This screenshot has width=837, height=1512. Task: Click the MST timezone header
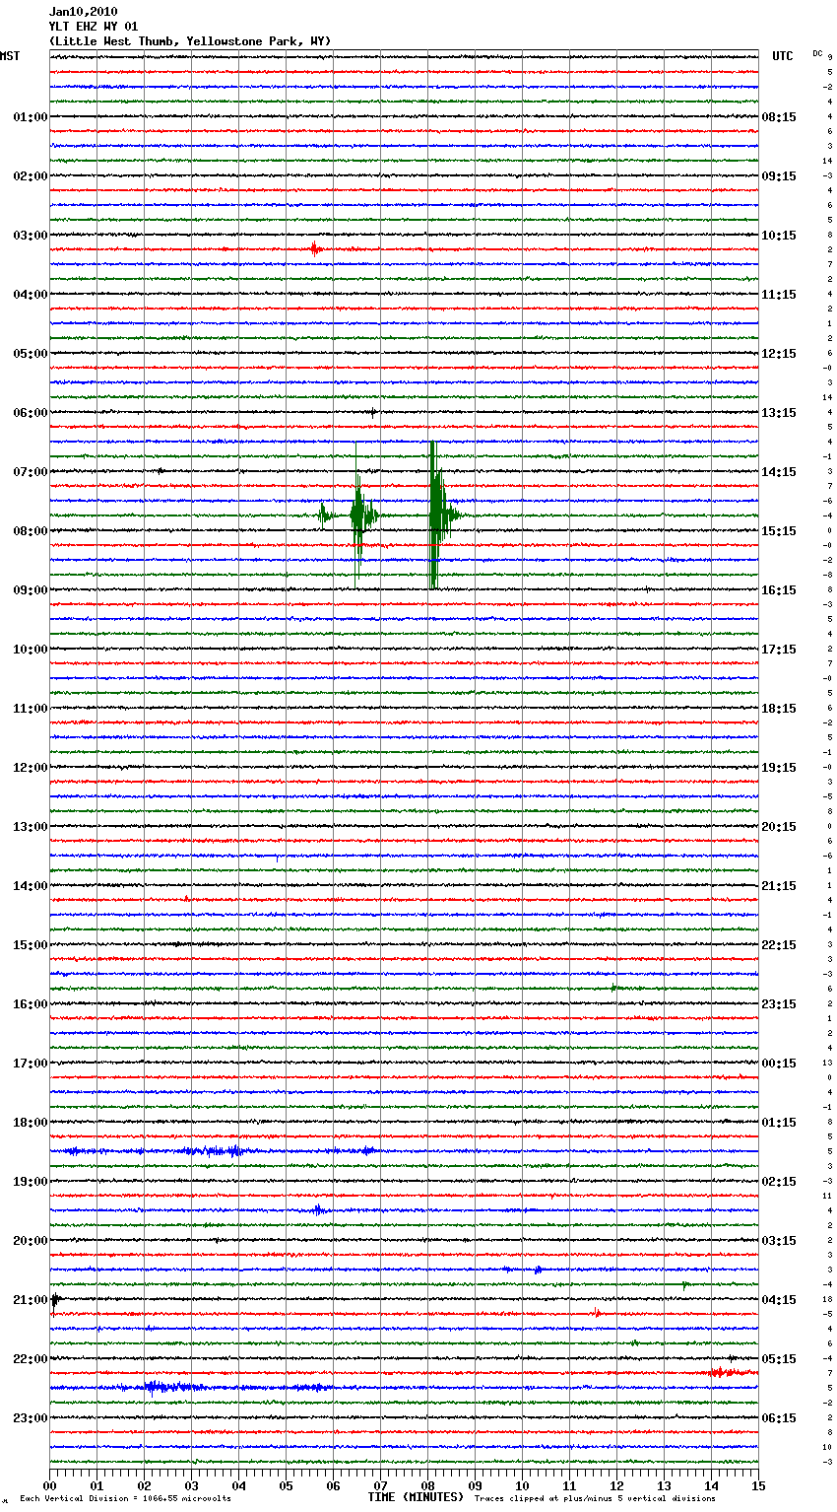coord(10,56)
